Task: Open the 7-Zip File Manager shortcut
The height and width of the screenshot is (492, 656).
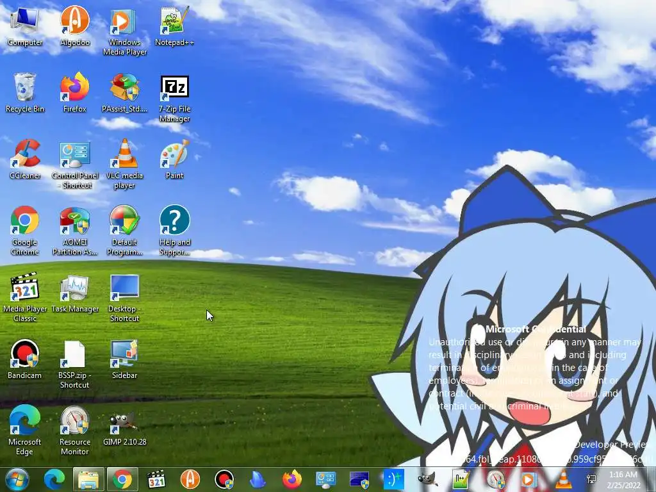Action: (174, 97)
